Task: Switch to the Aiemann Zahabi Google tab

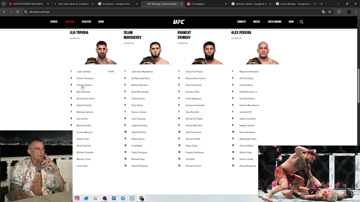Action: pyautogui.click(x=251, y=4)
